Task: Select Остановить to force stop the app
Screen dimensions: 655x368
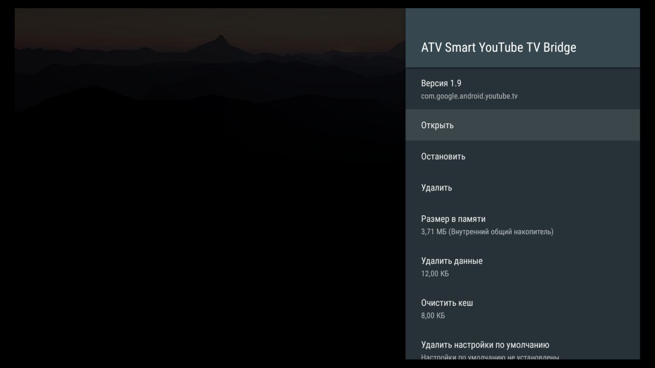Action: tap(522, 156)
